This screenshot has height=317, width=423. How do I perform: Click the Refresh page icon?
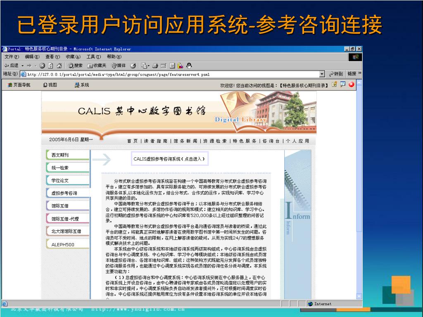click(x=50, y=66)
